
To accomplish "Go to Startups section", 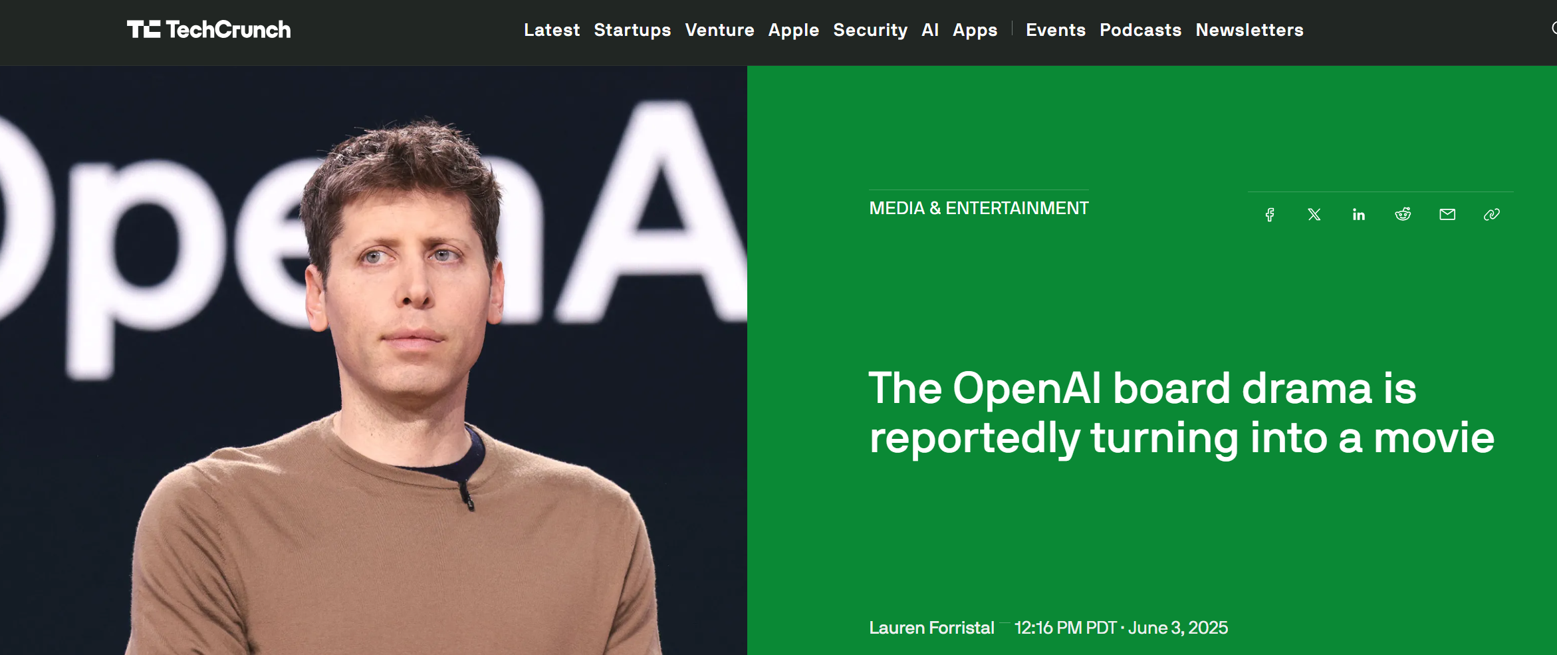I will (632, 31).
